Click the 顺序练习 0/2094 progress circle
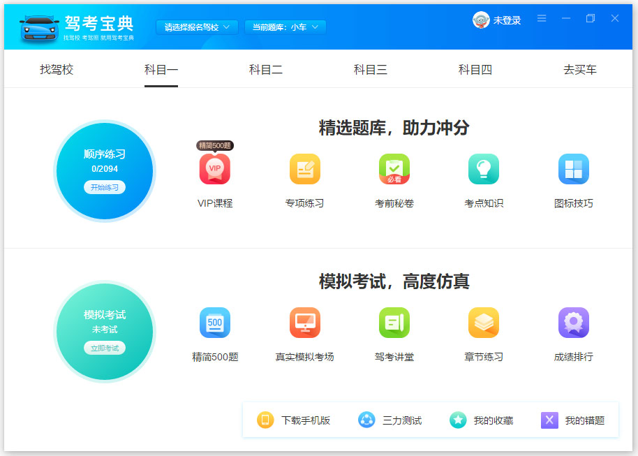Image resolution: width=638 pixels, height=456 pixels. (x=104, y=170)
